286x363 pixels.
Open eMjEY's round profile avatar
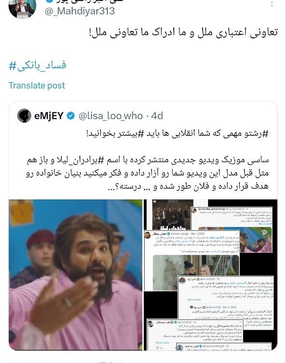pos(24,116)
